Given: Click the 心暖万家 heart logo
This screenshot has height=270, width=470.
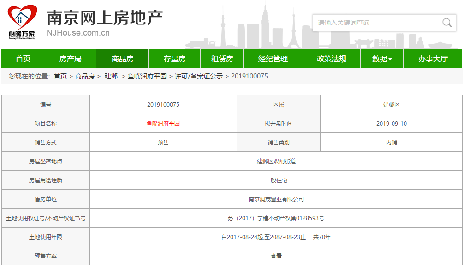Looking at the screenshot, I should coord(22,21).
